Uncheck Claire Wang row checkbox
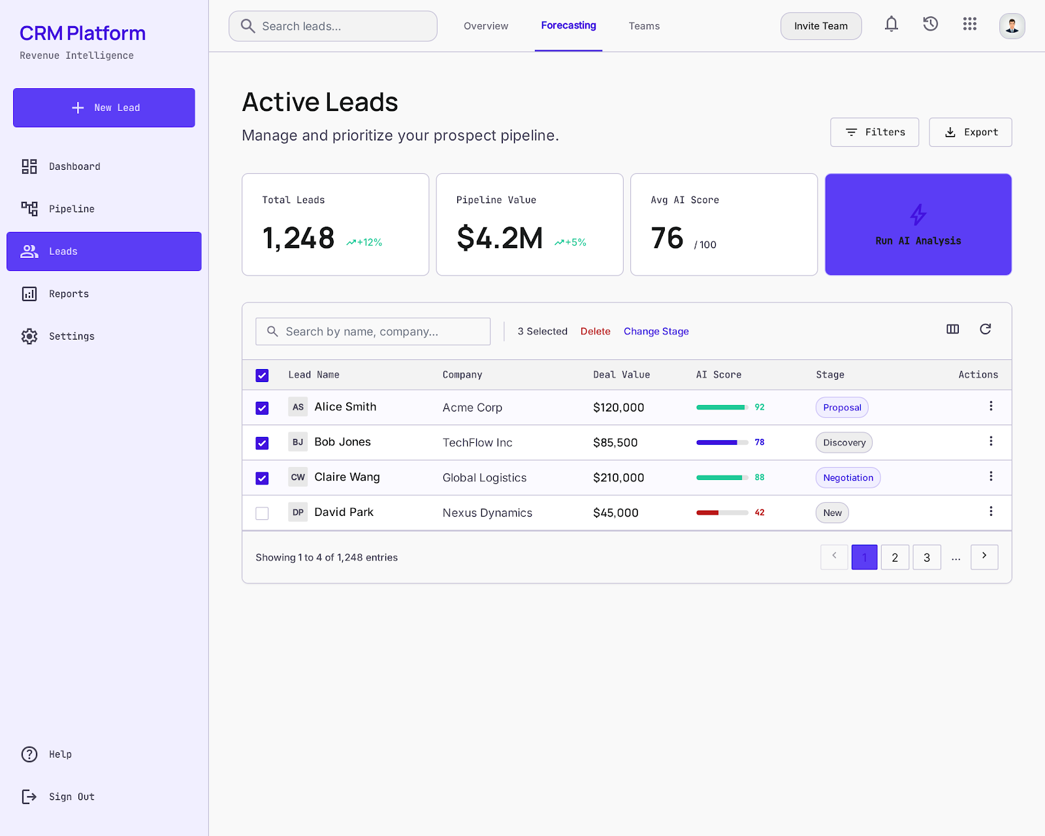This screenshot has height=836, width=1045. coord(262,479)
